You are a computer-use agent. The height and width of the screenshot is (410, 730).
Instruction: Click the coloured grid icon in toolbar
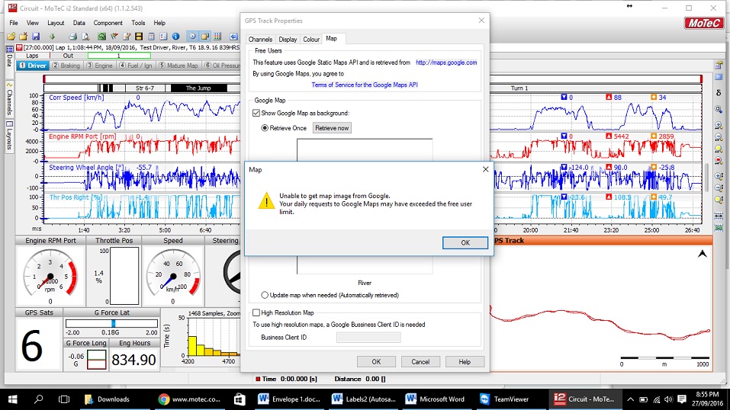[217, 37]
